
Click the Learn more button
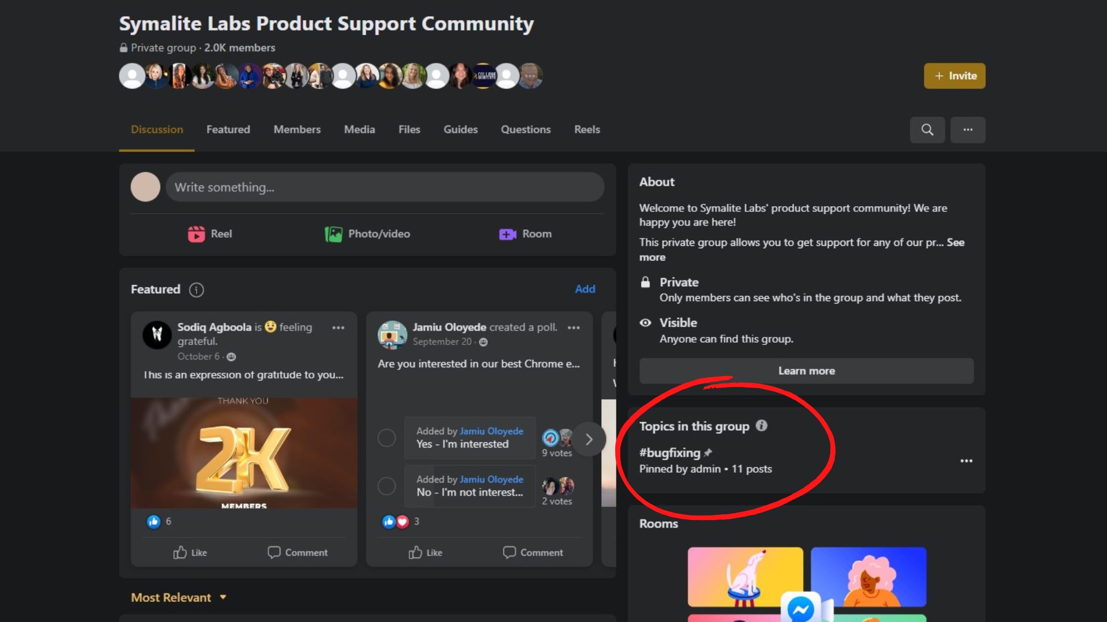tap(806, 371)
